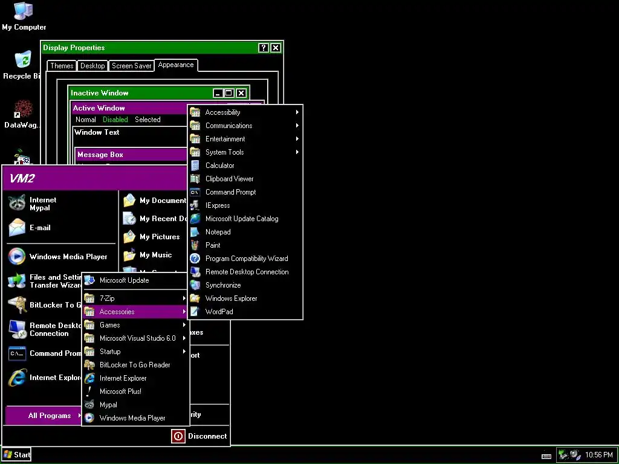Open Windows Media Player in the All Programs list
Screen dimensions: 619x464
[135, 418]
